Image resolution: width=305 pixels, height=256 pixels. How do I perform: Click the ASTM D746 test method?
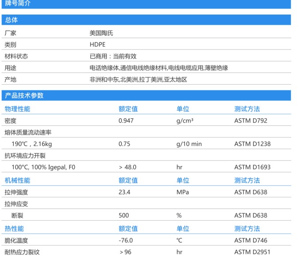click(251, 241)
